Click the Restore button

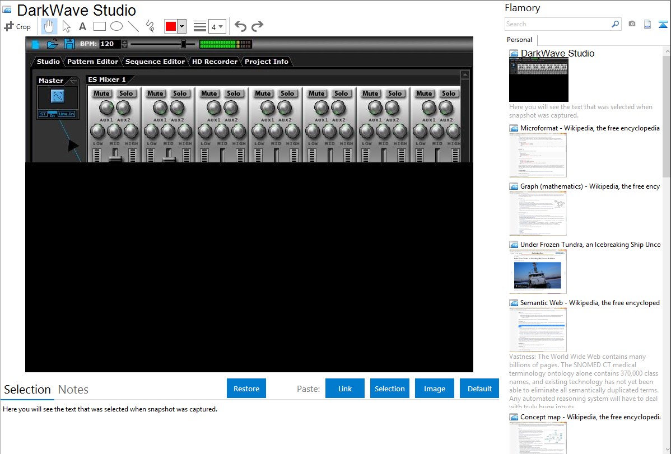(x=246, y=389)
